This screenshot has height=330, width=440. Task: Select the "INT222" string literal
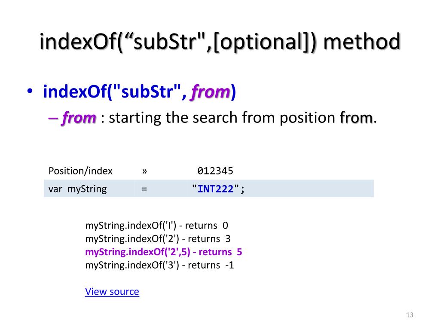tap(218, 189)
